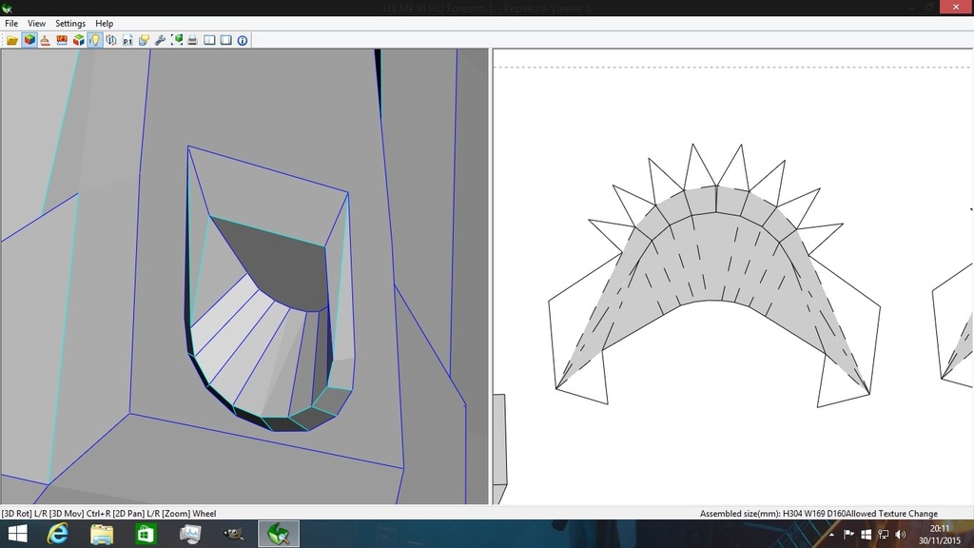Viewport: 974px width, 548px height.
Task: Open GIMP from the taskbar
Action: (234, 534)
